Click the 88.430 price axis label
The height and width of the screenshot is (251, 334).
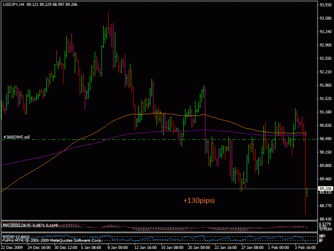click(325, 219)
